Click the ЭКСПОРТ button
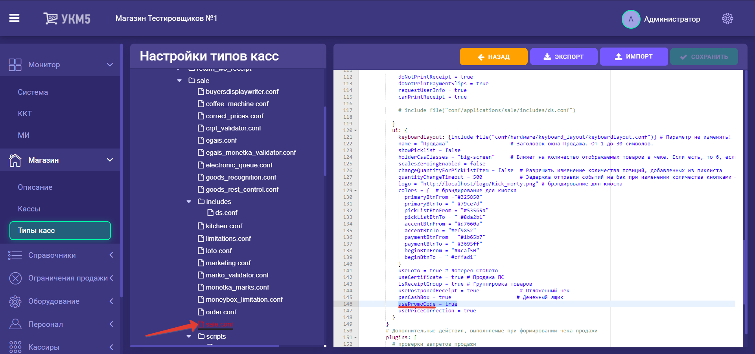Viewport: 755px width, 354px height. click(x=564, y=57)
